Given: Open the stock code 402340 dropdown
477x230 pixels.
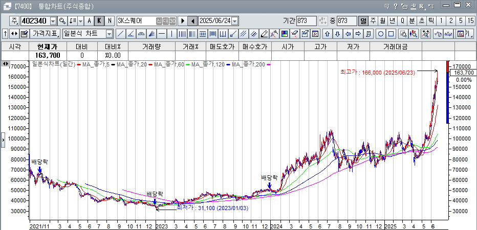Looking at the screenshot, I should (x=52, y=21).
